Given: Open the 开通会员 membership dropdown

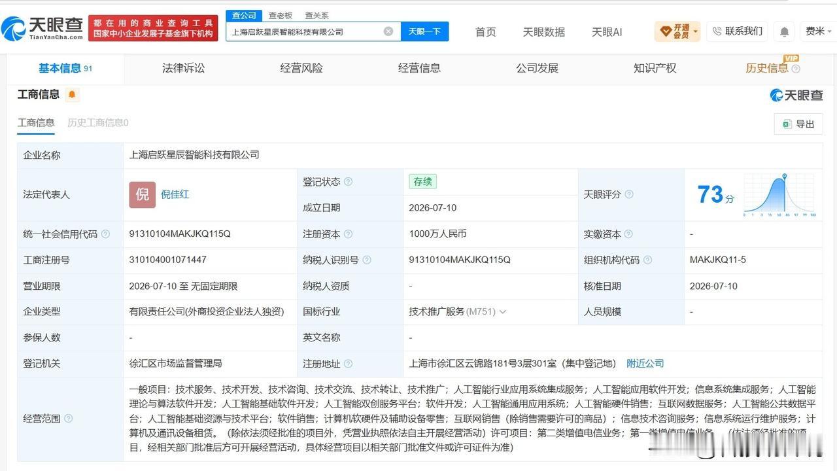Looking at the screenshot, I should [x=677, y=31].
